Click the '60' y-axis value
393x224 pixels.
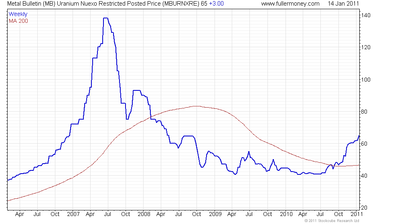[364, 144]
